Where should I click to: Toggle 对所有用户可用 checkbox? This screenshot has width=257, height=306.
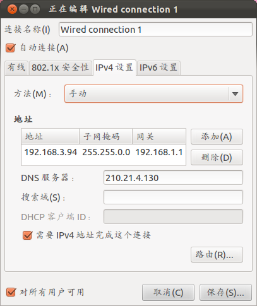[11, 292]
